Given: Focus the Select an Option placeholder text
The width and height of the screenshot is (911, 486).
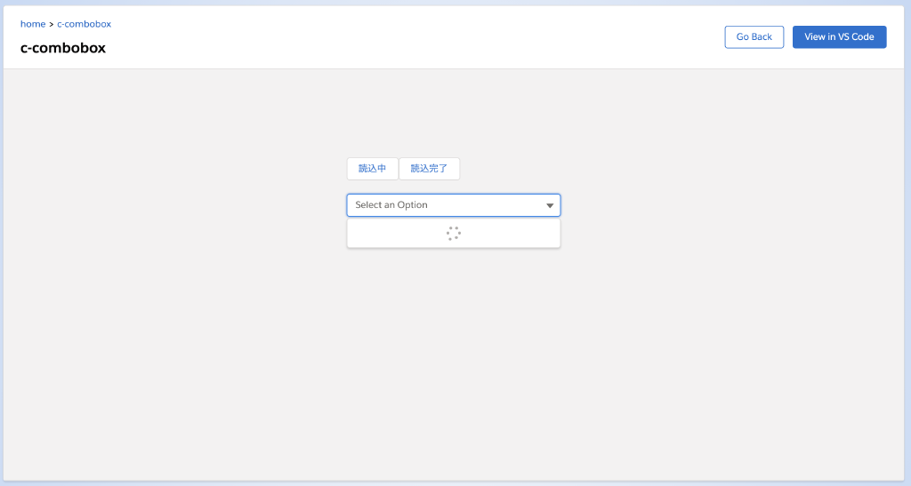Looking at the screenshot, I should coord(391,205).
